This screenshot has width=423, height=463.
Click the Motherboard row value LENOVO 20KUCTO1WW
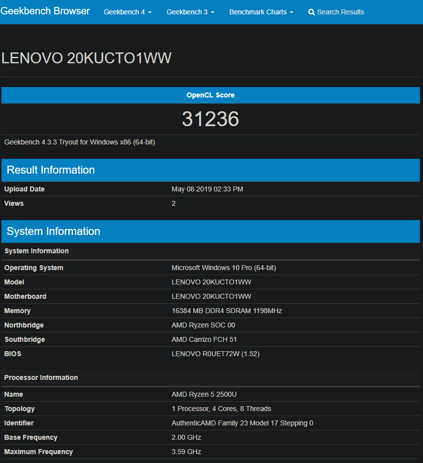211,296
